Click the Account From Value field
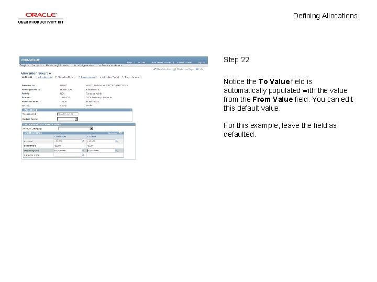 (x=68, y=141)
